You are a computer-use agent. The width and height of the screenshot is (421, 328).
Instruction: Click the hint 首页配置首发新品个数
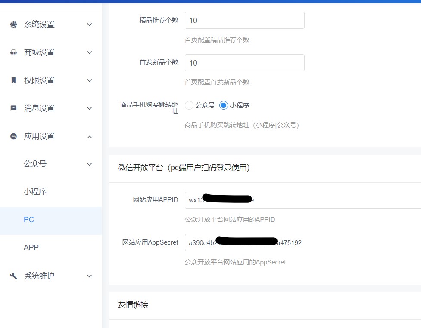[217, 82]
